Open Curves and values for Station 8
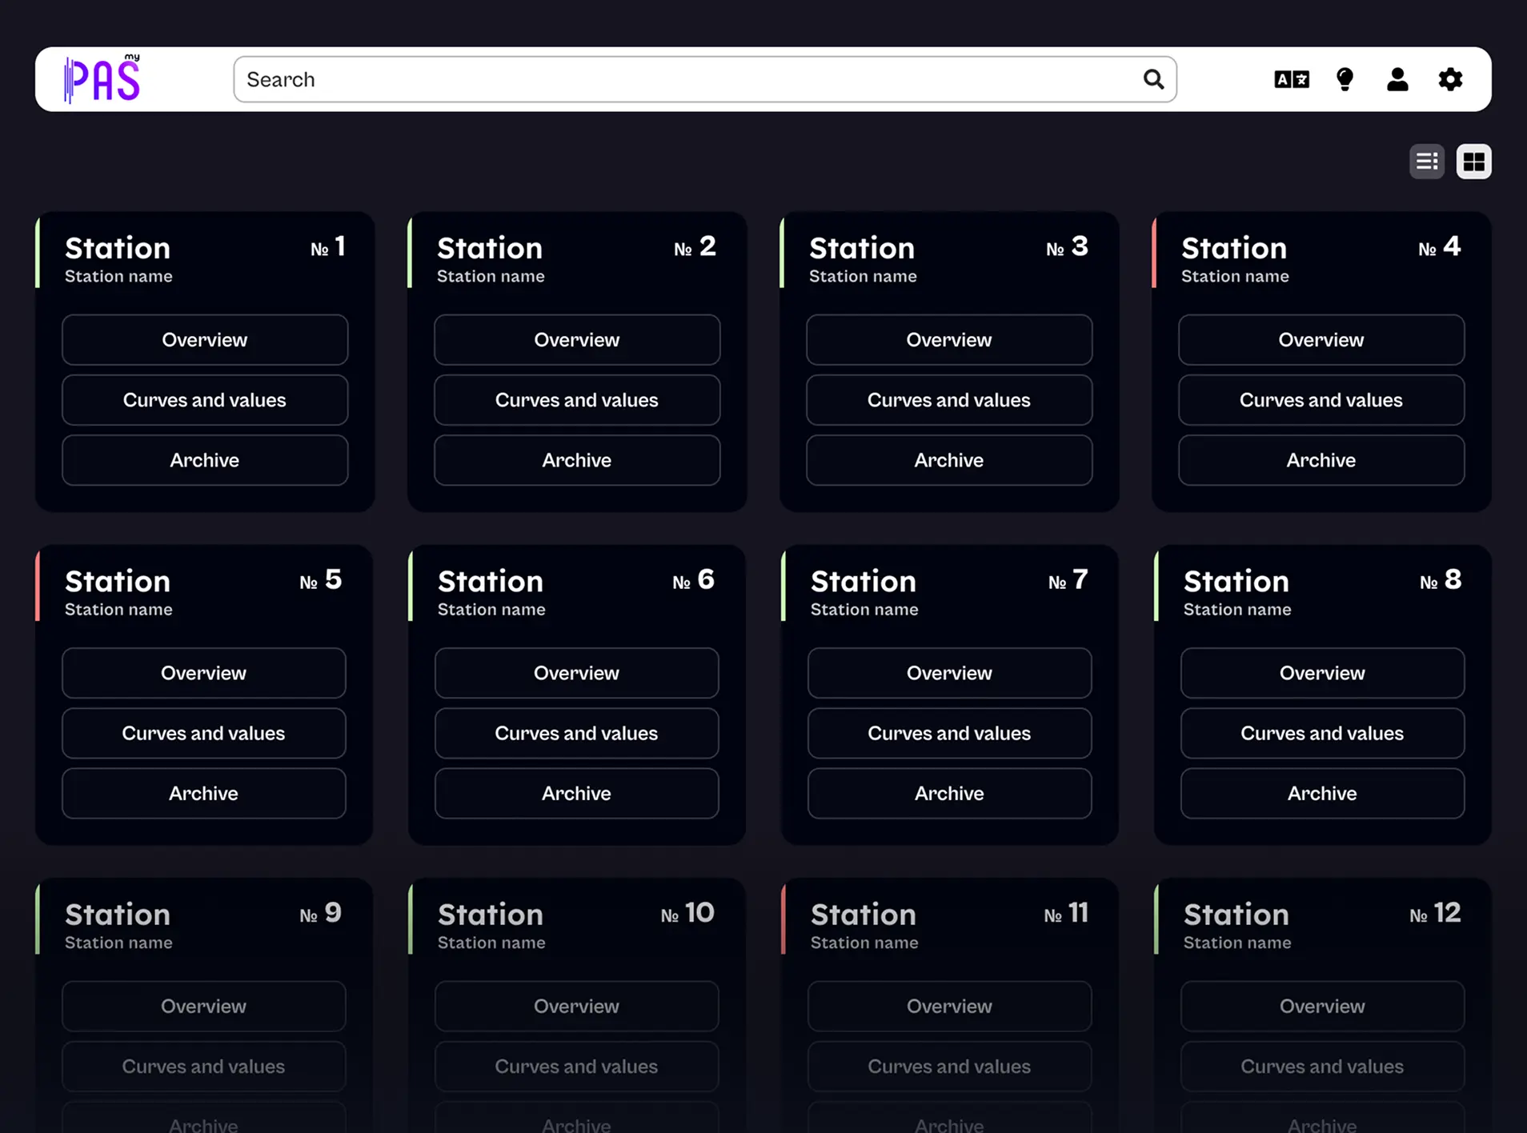The image size is (1527, 1133). 1323,733
